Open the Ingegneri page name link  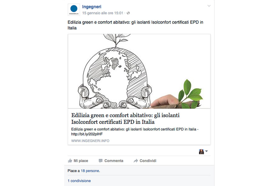click(92, 7)
